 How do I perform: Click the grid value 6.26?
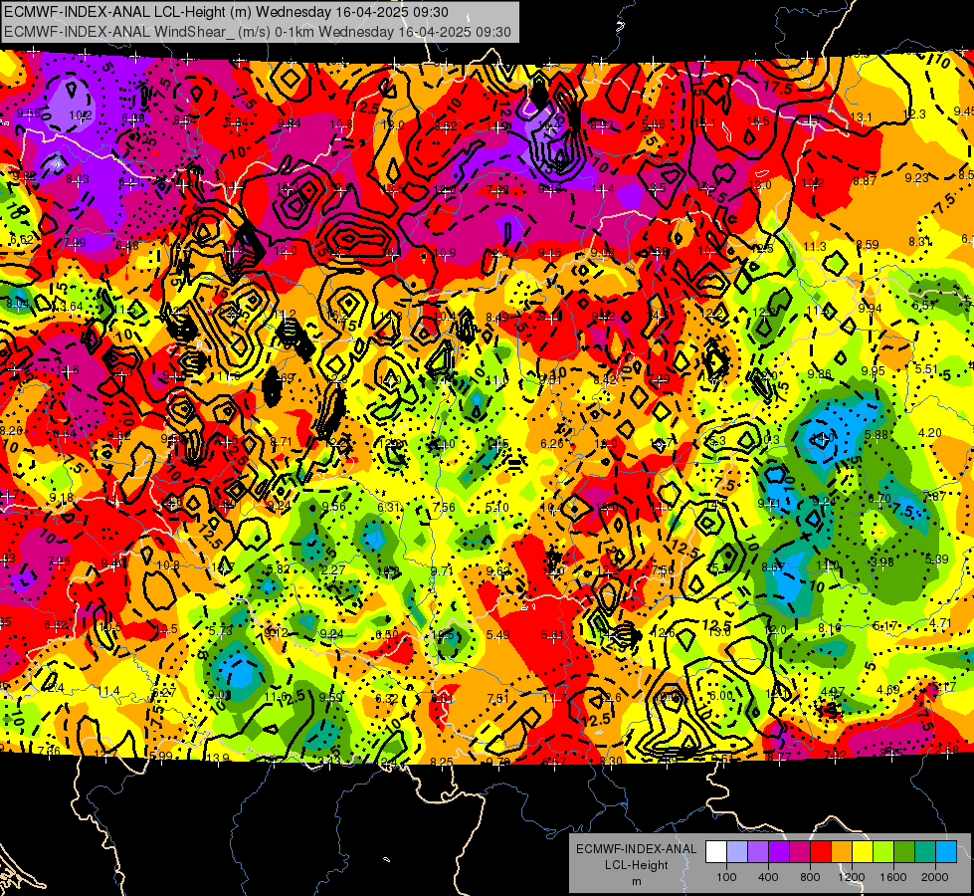coord(552,443)
